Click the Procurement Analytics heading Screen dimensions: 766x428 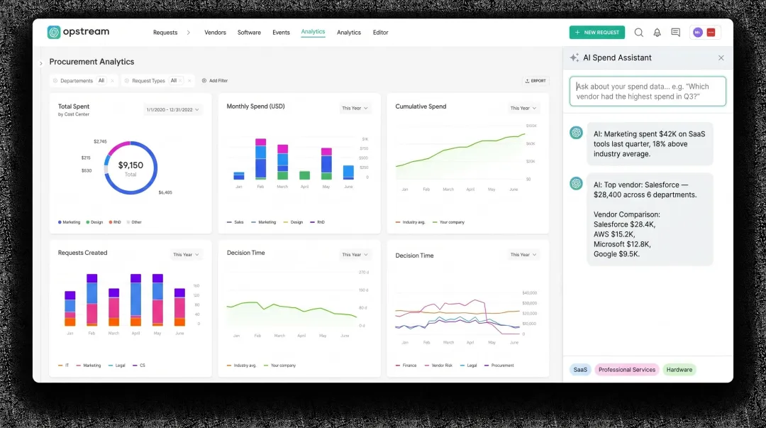[x=91, y=62]
